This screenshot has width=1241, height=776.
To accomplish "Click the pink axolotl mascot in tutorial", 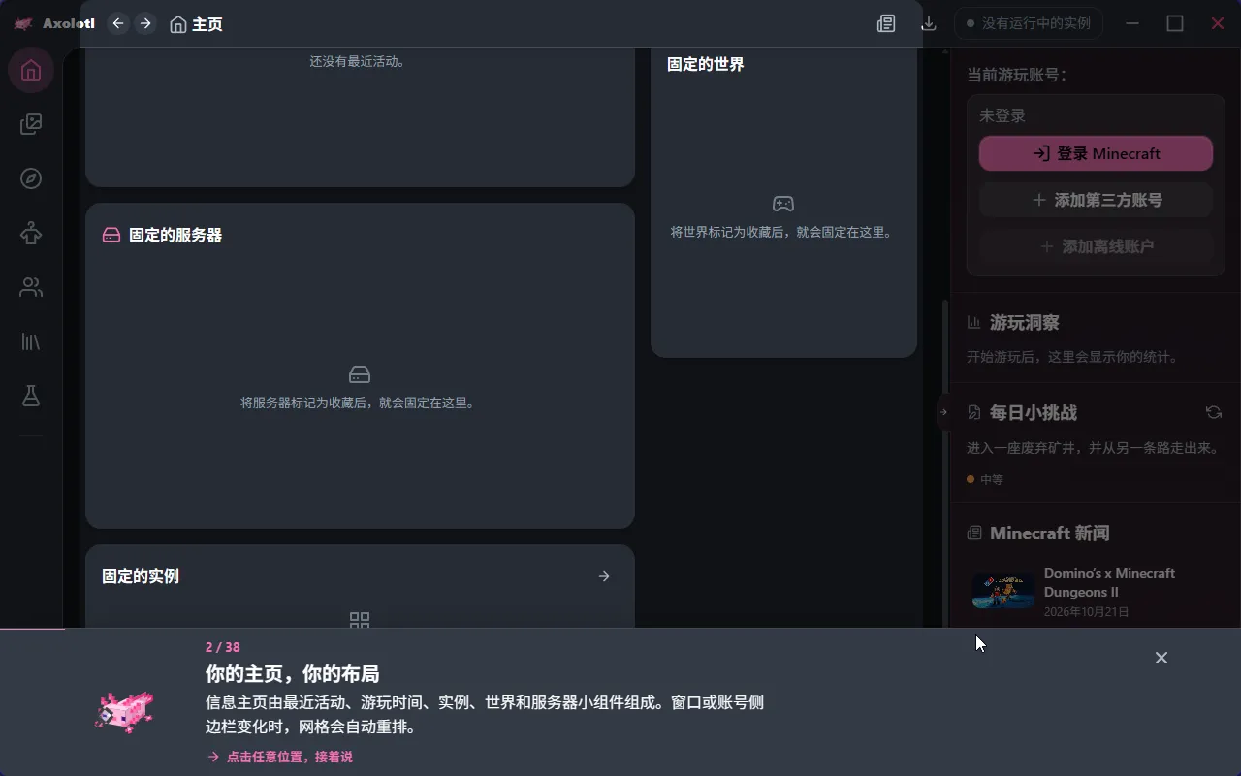I will [124, 711].
